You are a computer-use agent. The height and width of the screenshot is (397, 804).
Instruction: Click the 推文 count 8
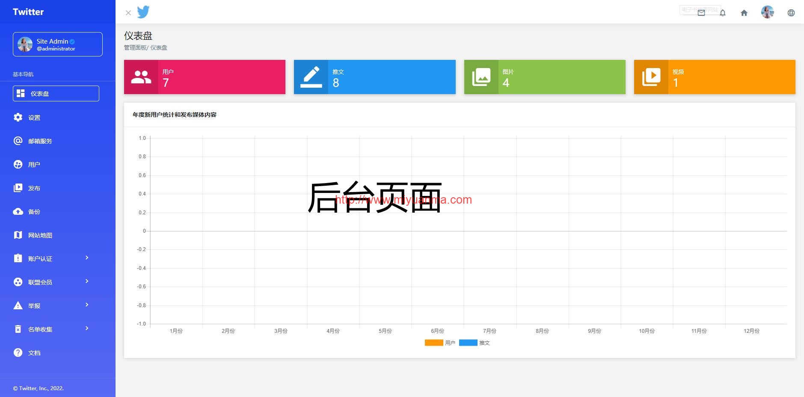pos(336,83)
